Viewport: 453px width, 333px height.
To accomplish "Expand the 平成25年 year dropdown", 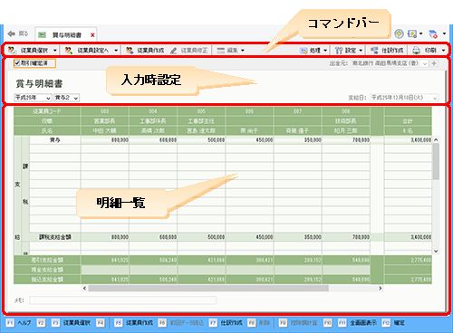I will click(33, 98).
